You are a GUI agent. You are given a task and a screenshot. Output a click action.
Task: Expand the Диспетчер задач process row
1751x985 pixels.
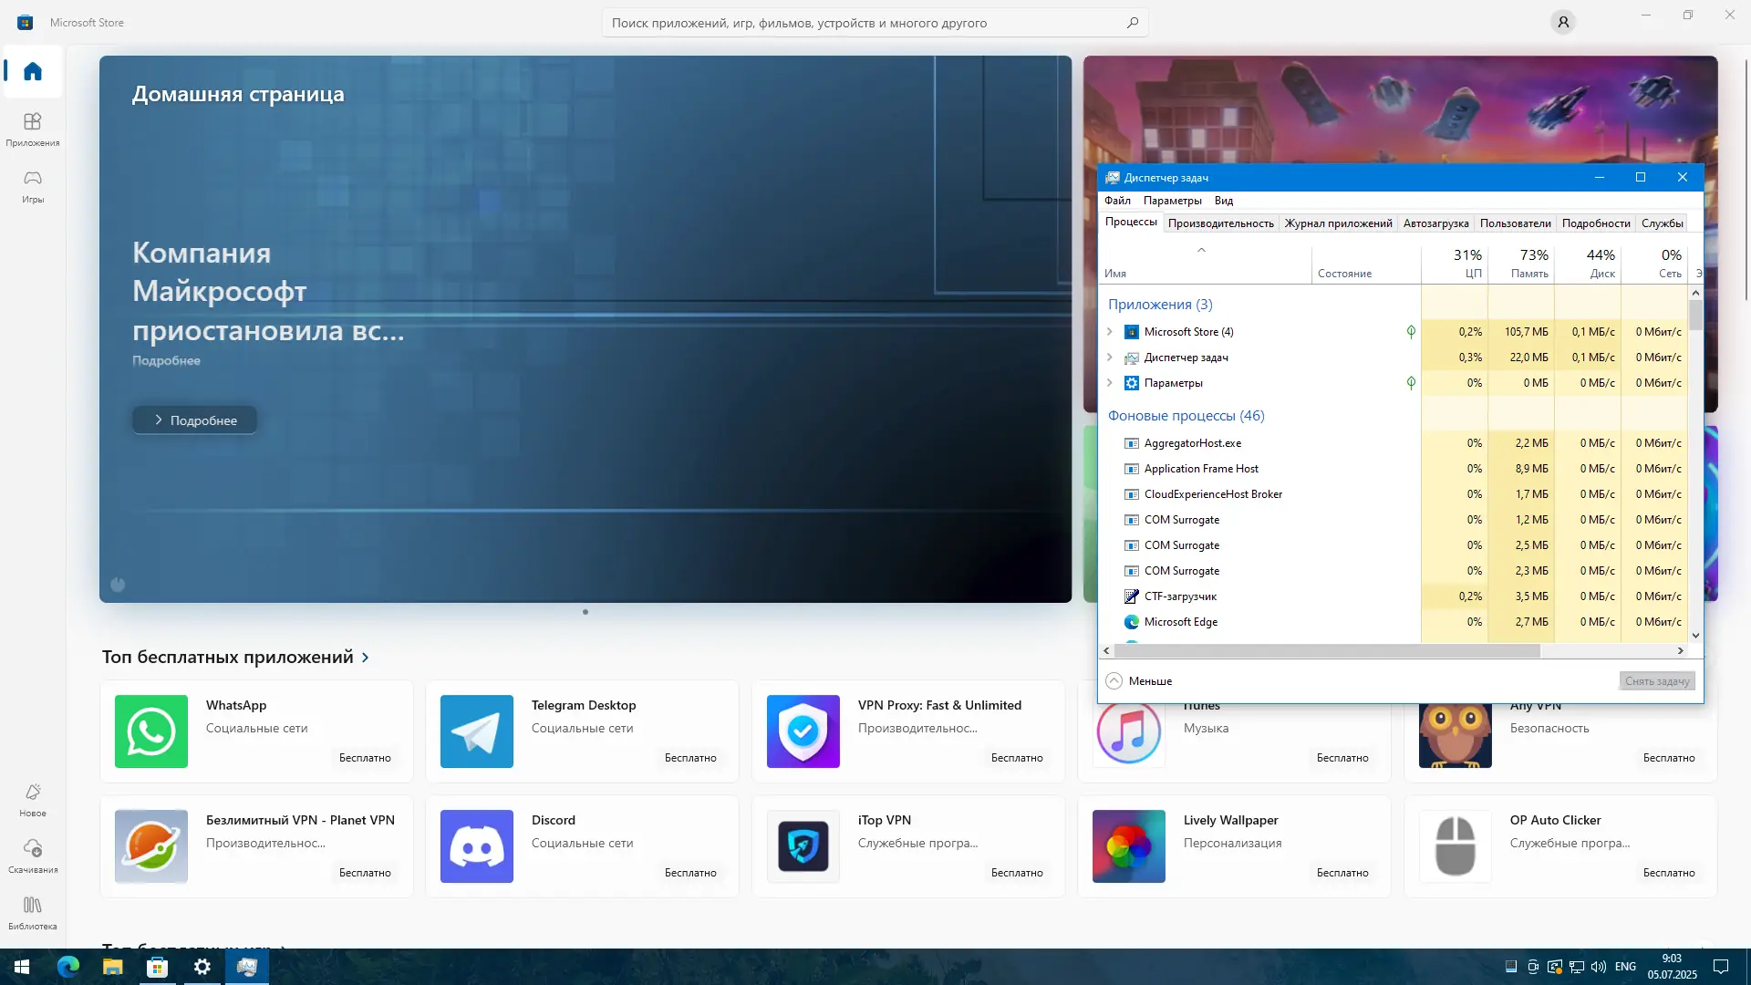tap(1110, 358)
